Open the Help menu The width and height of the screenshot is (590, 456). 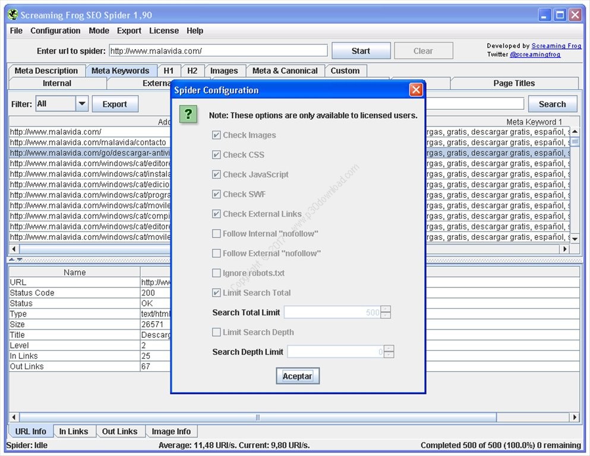pyautogui.click(x=195, y=31)
